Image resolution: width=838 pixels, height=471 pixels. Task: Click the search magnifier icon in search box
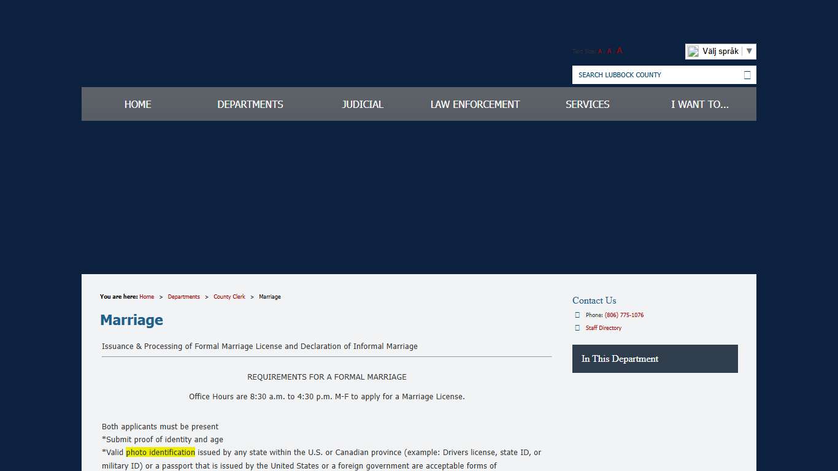click(747, 75)
